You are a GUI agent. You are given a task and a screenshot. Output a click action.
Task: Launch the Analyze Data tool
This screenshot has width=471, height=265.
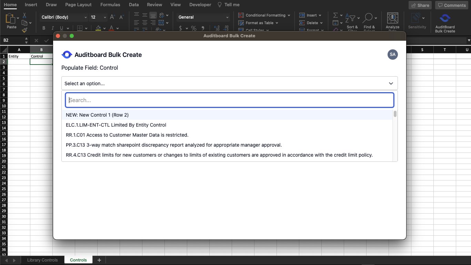pyautogui.click(x=392, y=22)
